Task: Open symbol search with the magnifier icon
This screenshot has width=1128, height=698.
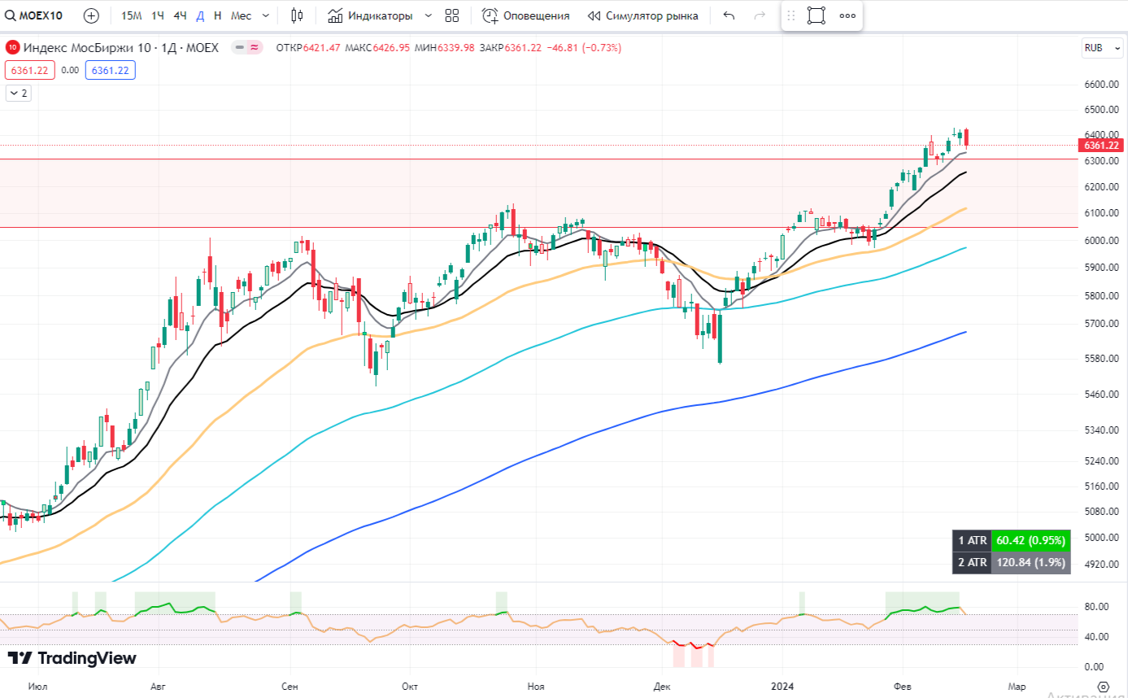Action: pyautogui.click(x=11, y=15)
